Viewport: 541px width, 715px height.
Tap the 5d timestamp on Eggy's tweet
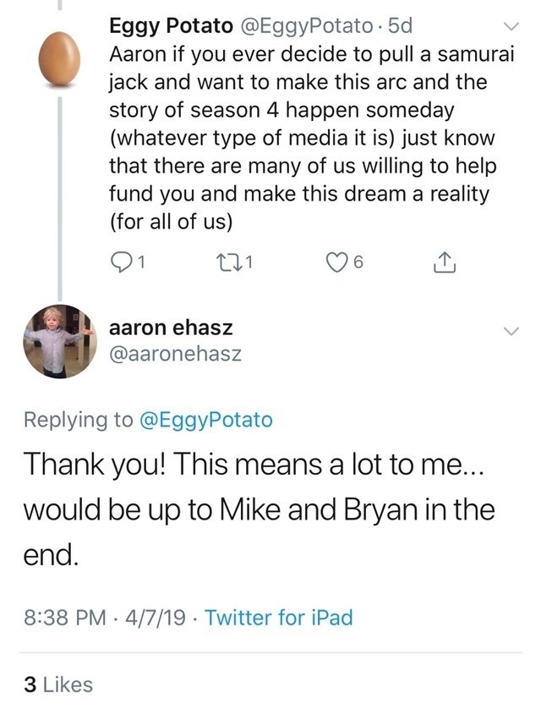(398, 25)
